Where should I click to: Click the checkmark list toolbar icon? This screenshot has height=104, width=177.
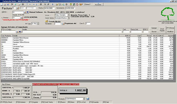(74, 4)
